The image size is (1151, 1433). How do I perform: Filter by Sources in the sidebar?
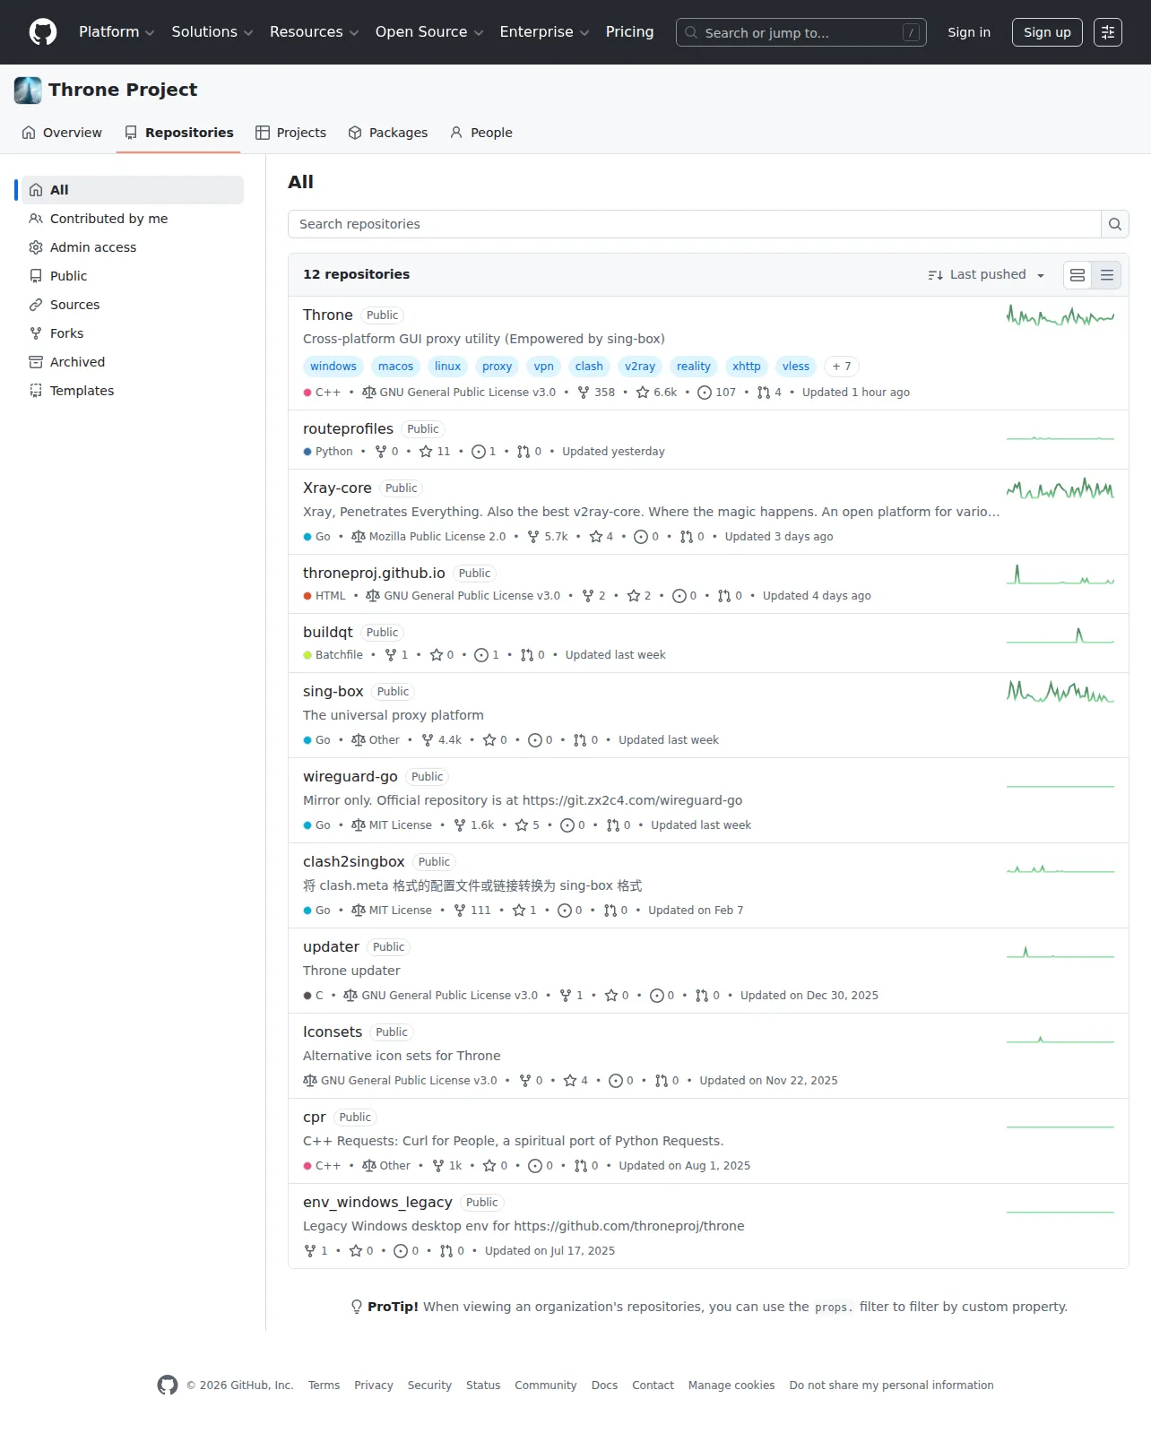133,305
